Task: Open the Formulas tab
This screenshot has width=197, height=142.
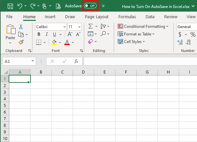Action: point(127,17)
